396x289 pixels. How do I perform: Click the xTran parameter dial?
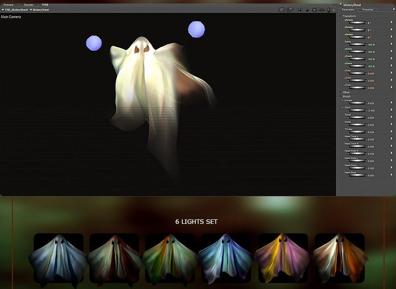click(357, 73)
